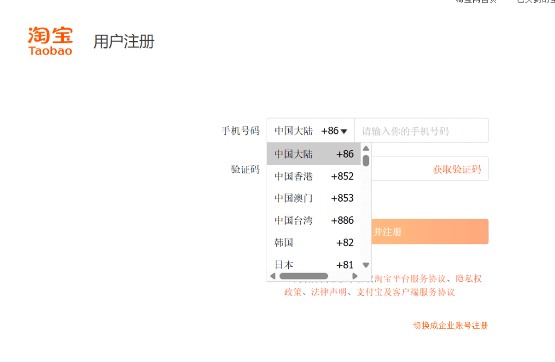Open 支付宝及客户端服务协议 link
This screenshot has width=555, height=362.
pyautogui.click(x=405, y=292)
